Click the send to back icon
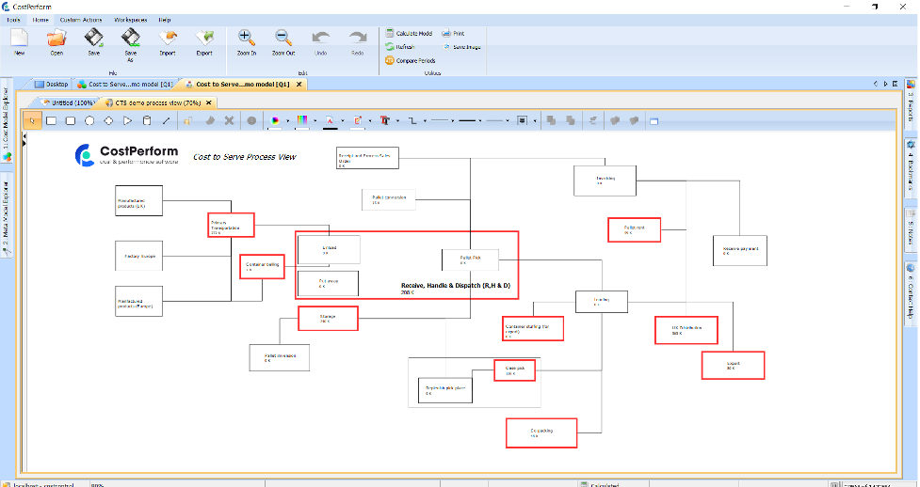This screenshot has height=487, width=920. [x=571, y=120]
